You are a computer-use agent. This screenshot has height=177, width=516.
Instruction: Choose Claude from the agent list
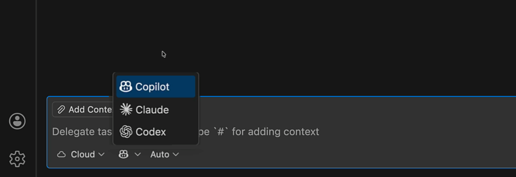click(152, 109)
